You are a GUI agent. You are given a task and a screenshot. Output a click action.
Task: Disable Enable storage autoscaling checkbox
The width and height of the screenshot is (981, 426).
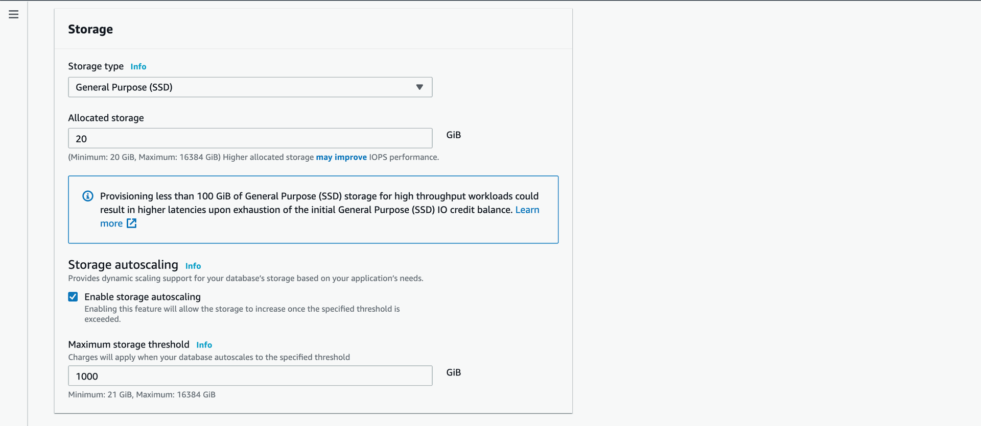click(x=73, y=297)
